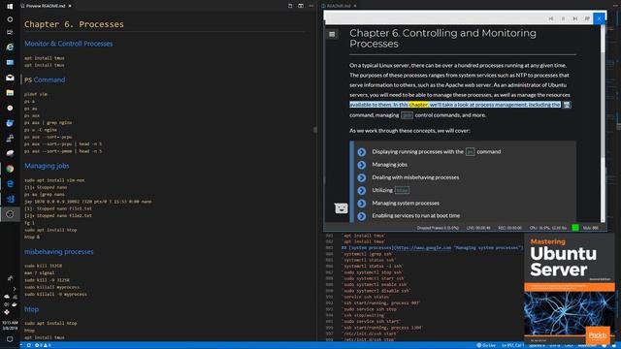Open the 'PS Command' heading link

(45, 79)
